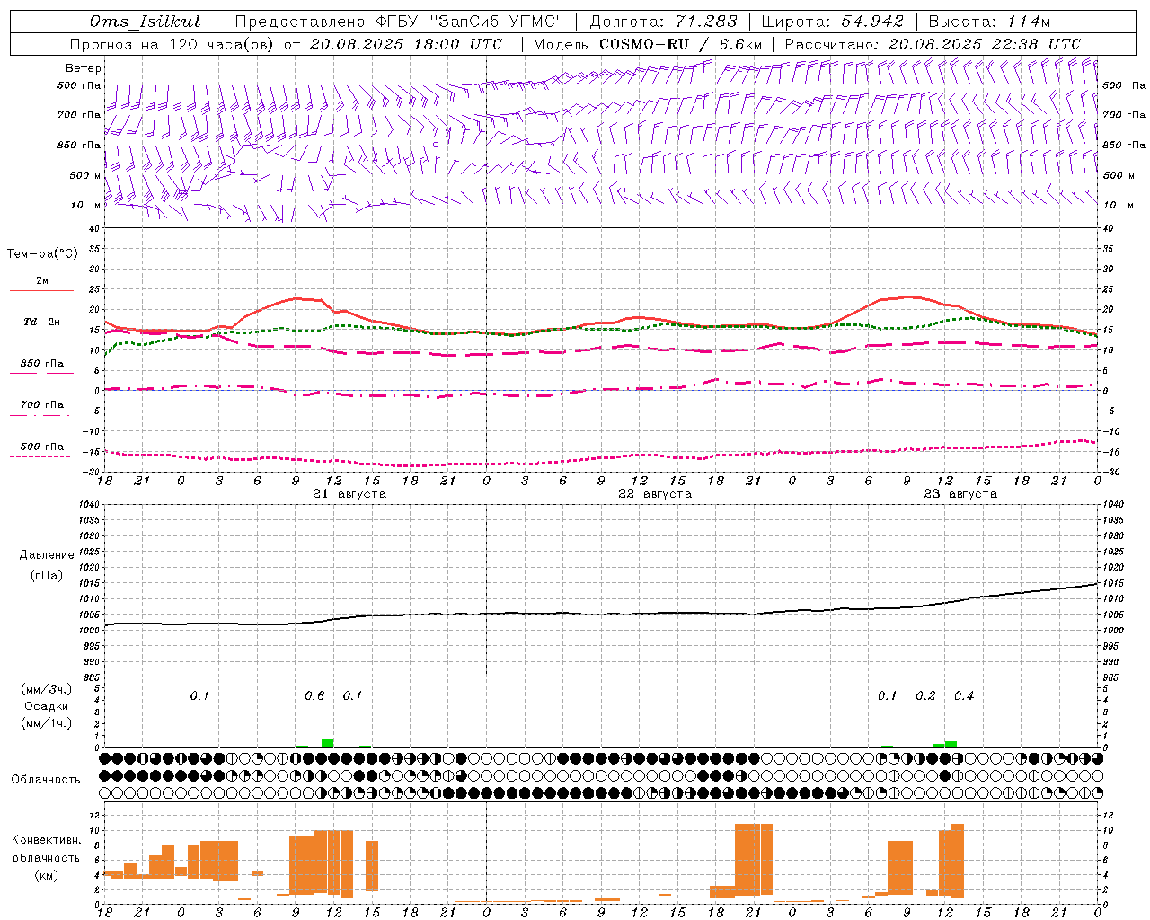The image size is (1150, 920).
Task: Click the '23 августа' date label
Action: pyautogui.click(x=960, y=494)
